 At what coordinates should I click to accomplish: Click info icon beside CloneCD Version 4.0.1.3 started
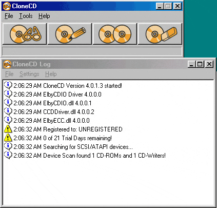(x=8, y=85)
